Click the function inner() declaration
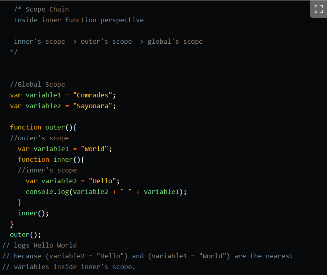Image resolution: width=327 pixels, height=275 pixels. point(51,160)
